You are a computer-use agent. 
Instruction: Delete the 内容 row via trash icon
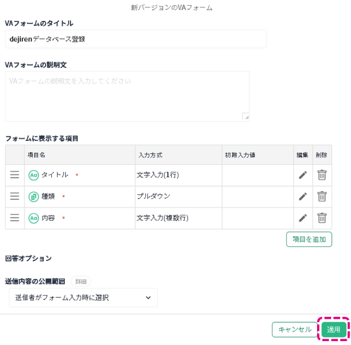pyautogui.click(x=322, y=218)
